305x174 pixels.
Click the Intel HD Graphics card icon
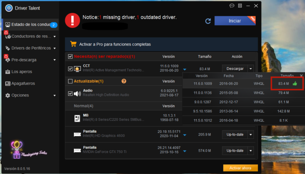pos(77,134)
